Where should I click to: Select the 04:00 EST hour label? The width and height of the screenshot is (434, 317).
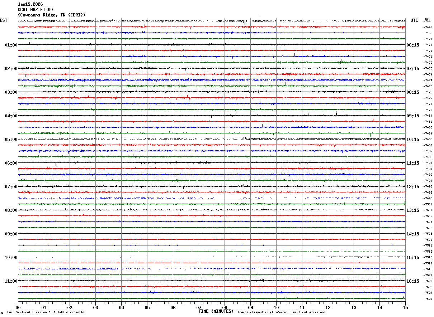(x=11, y=116)
